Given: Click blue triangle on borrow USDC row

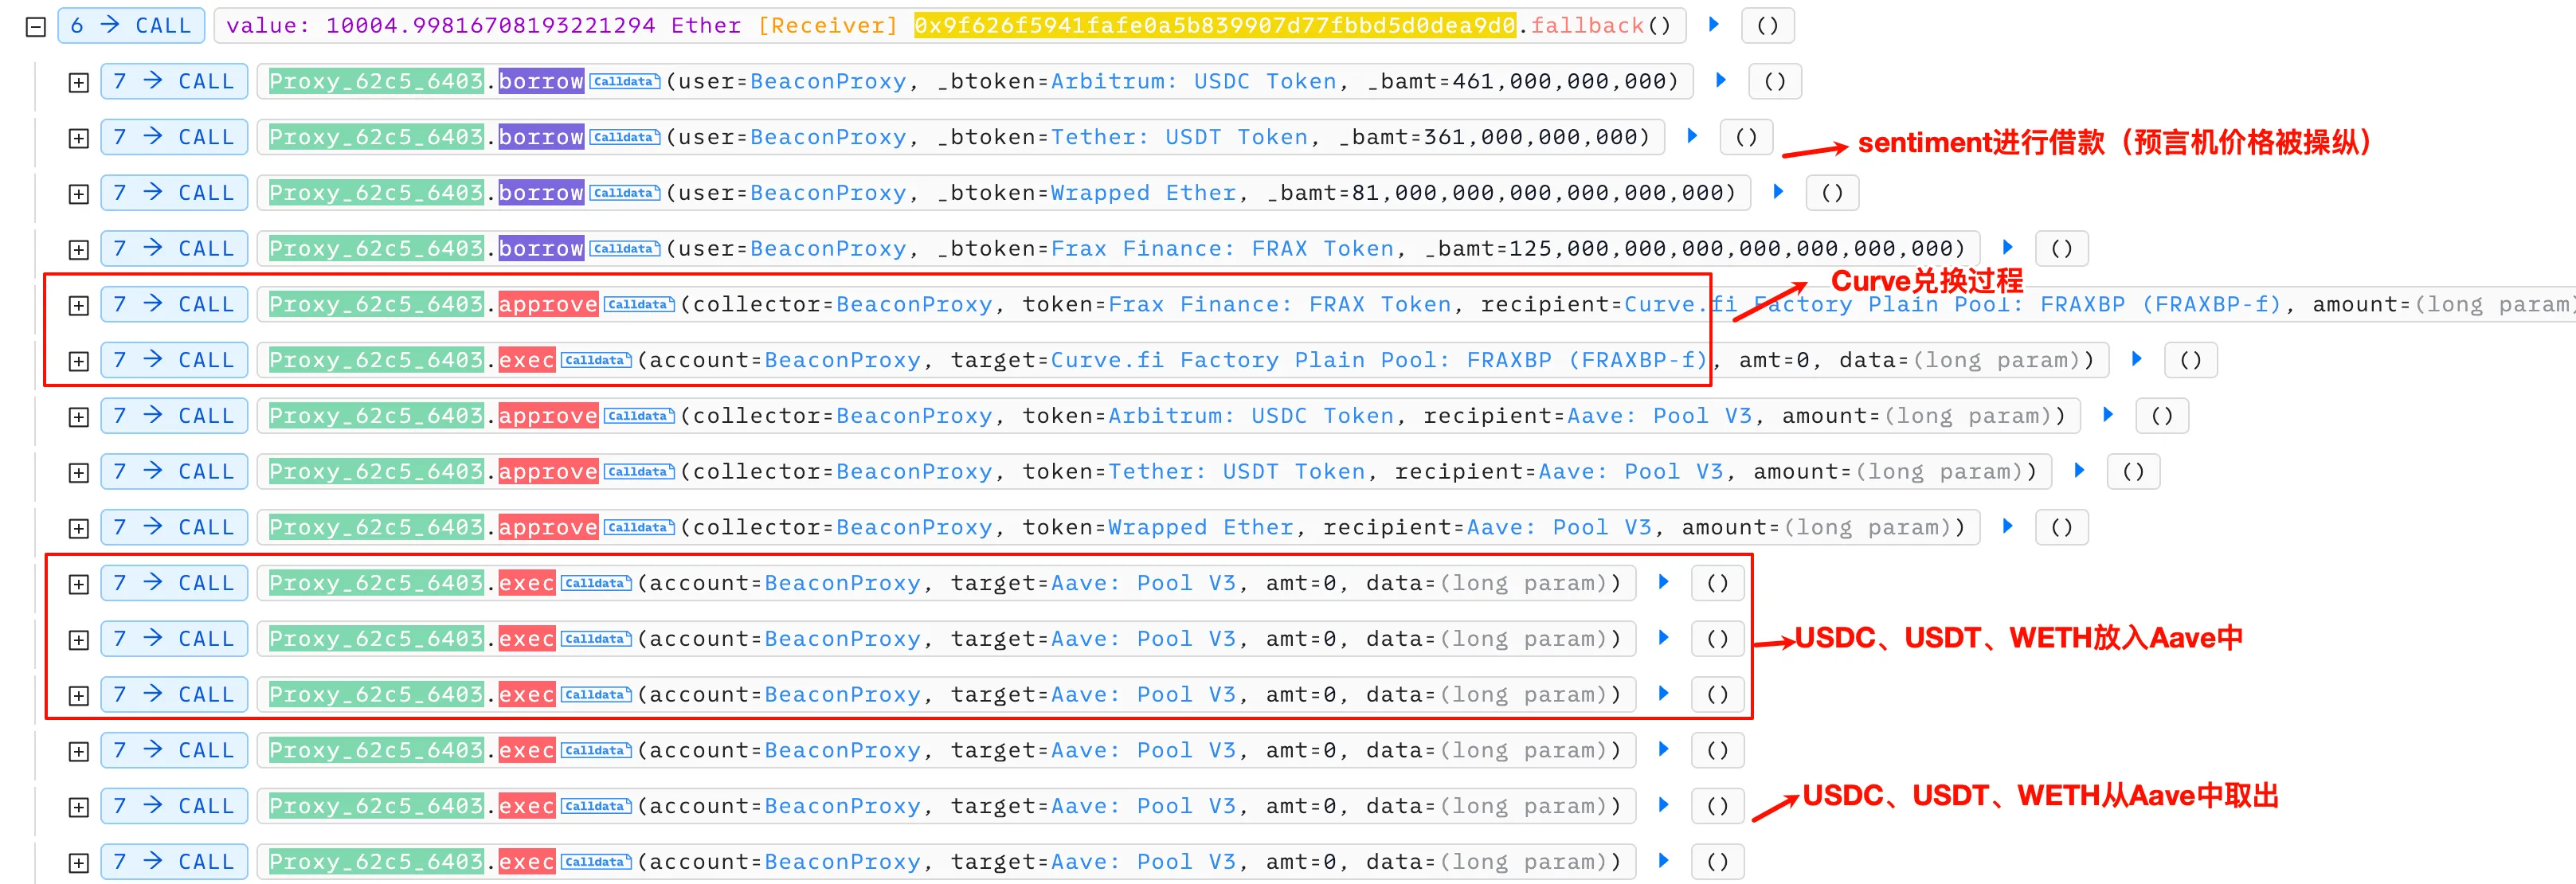Looking at the screenshot, I should (x=1721, y=80).
